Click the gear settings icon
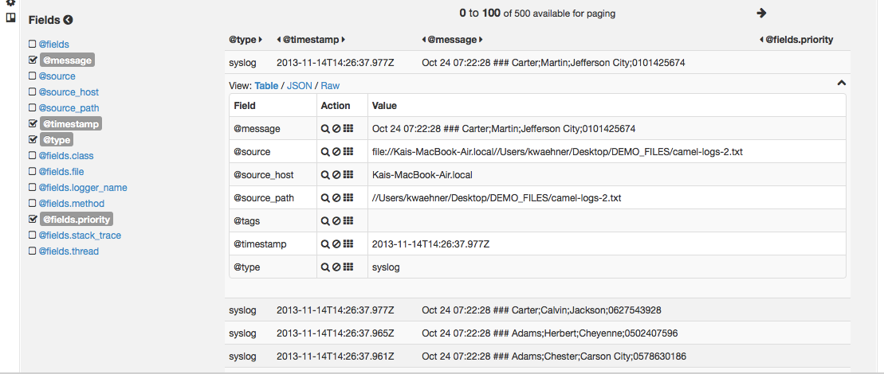The image size is (884, 374). point(11,2)
